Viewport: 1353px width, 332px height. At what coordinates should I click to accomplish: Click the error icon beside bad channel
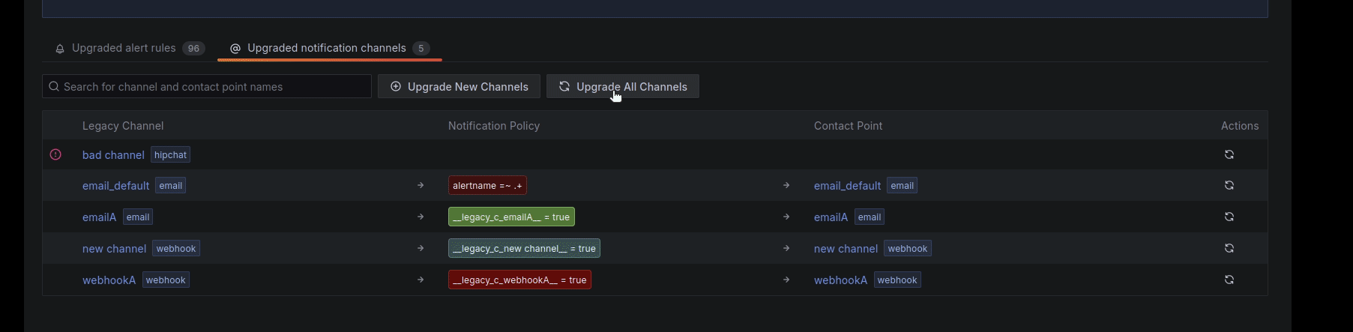point(55,154)
